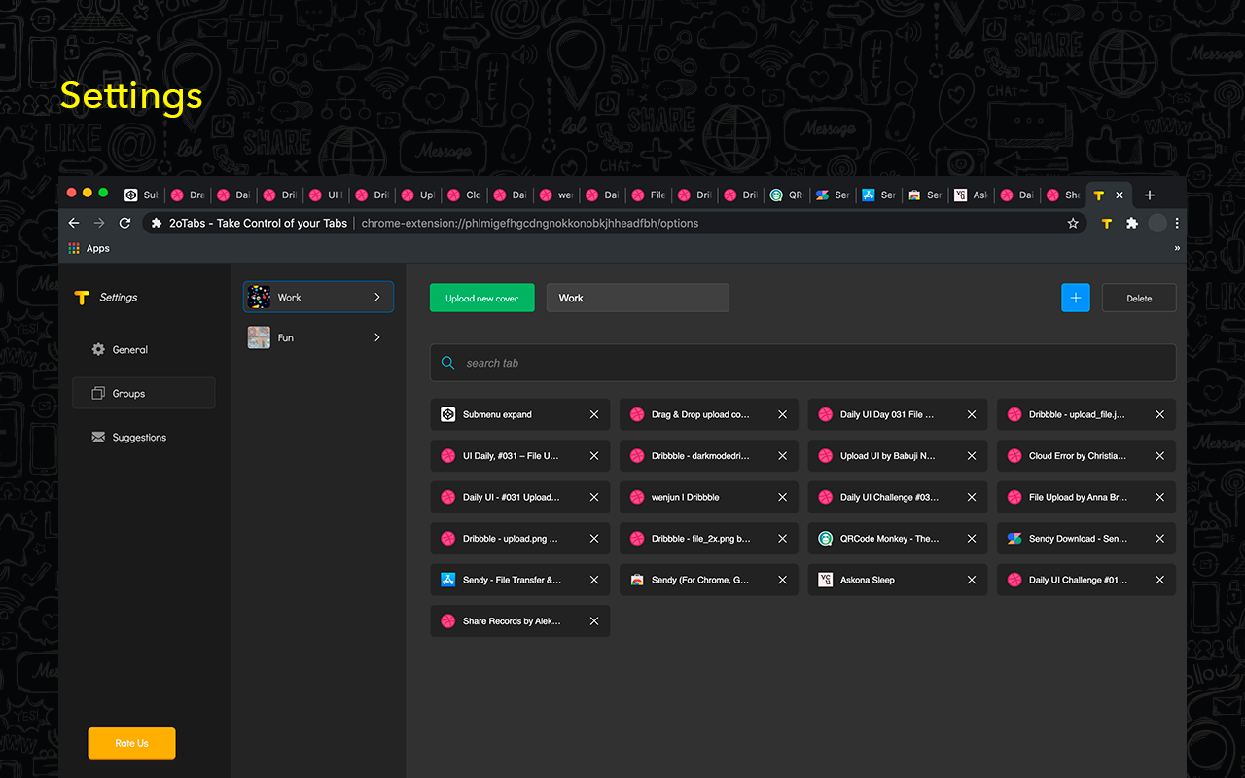The height and width of the screenshot is (778, 1245).
Task: Open the General settings section
Action: tap(129, 349)
